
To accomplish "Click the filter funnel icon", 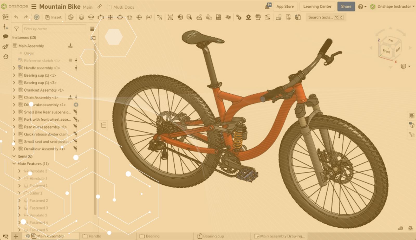I will click(16, 29).
